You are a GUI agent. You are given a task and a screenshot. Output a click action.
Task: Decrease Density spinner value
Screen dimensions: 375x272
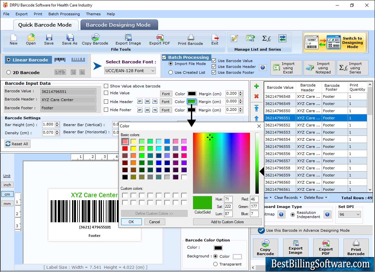[x=57, y=134]
